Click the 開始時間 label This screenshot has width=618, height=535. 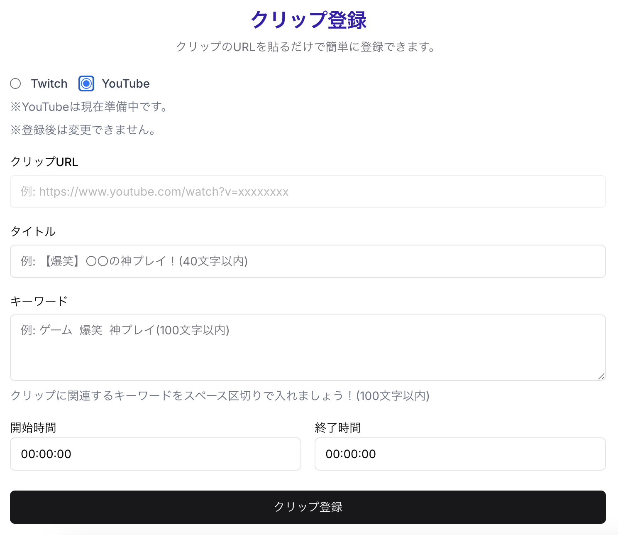click(x=33, y=427)
